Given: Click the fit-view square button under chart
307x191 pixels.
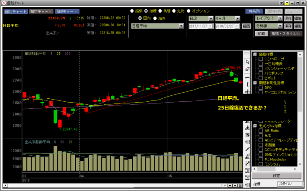Looking at the screenshot, I should click(x=240, y=185).
